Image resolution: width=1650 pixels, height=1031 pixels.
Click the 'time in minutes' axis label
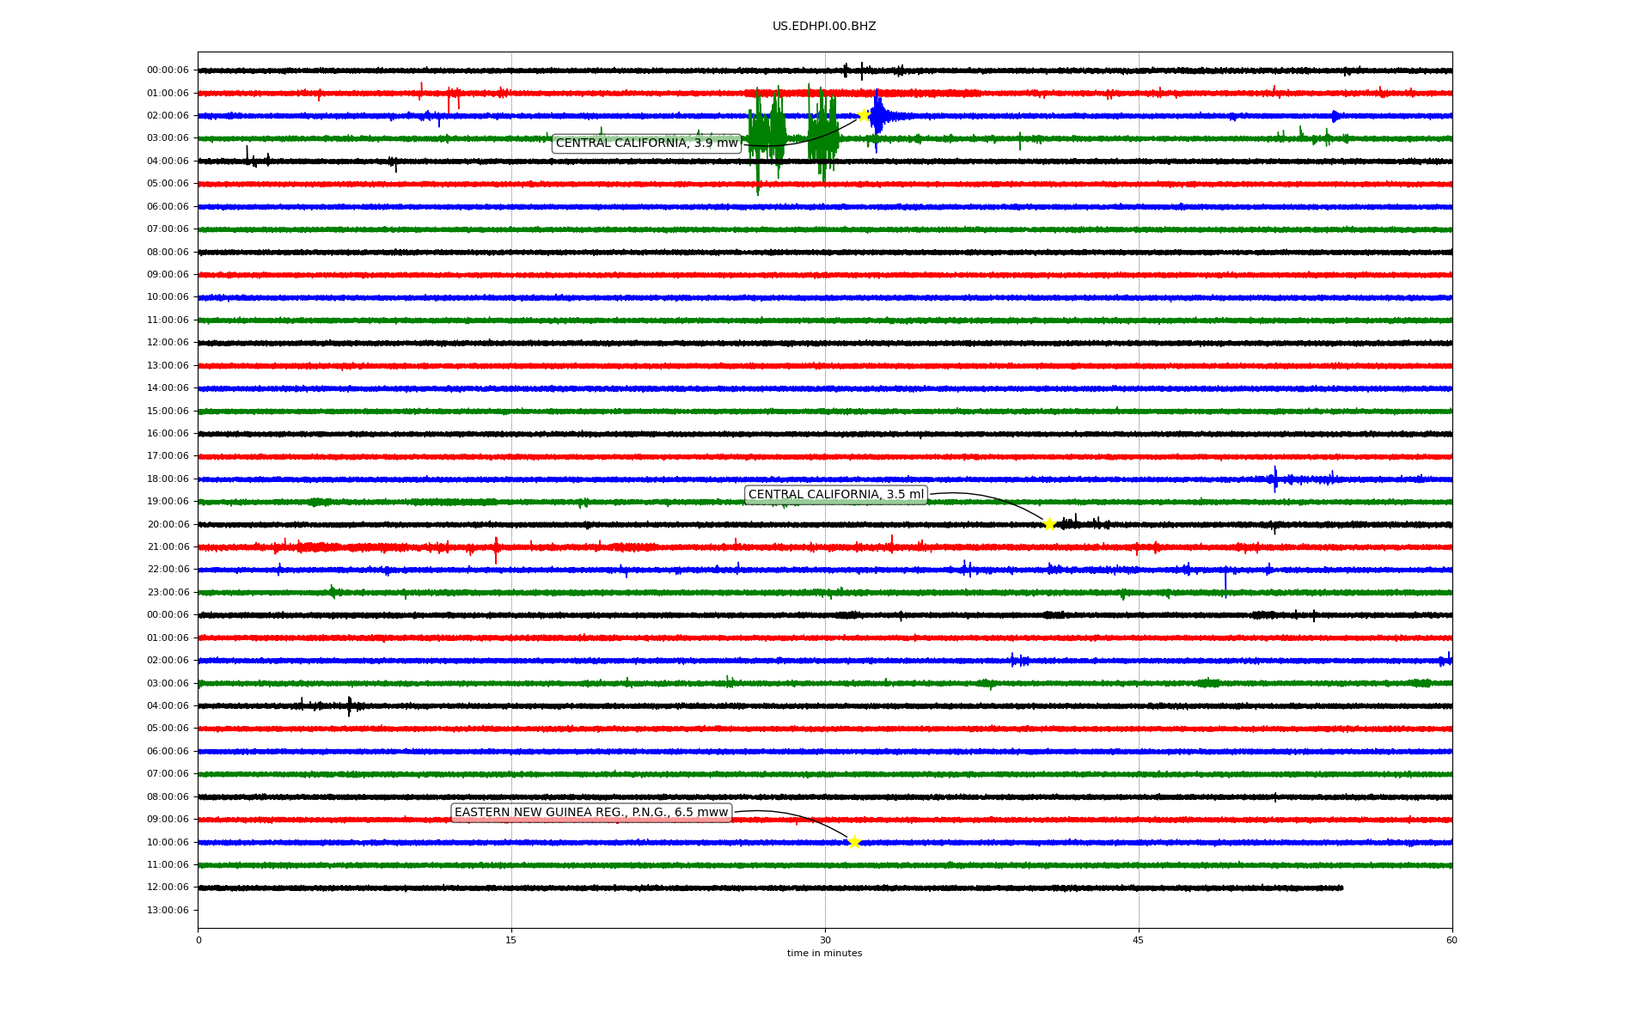824,954
